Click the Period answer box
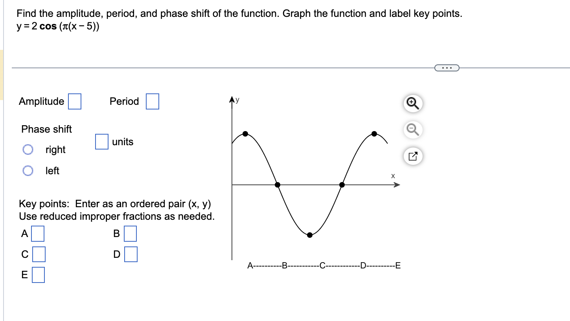 [x=153, y=101]
